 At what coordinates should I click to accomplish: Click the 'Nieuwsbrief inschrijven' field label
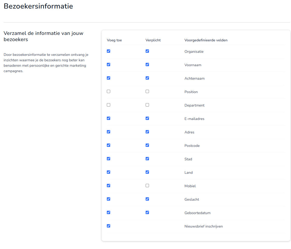point(203,227)
